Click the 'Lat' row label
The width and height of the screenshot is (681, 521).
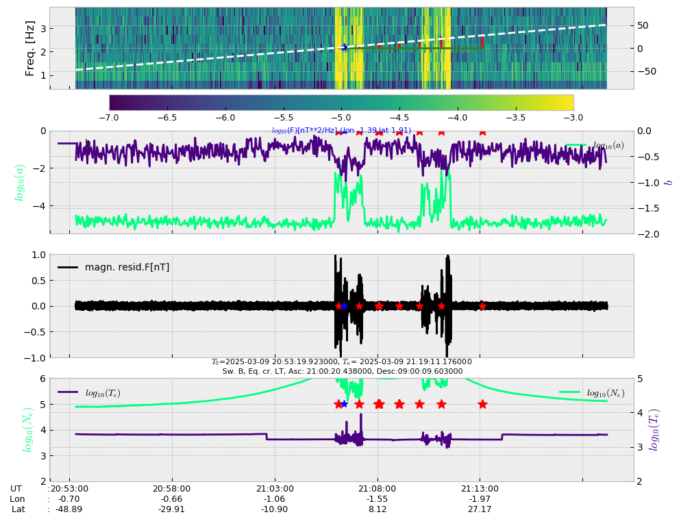click(18, 509)
